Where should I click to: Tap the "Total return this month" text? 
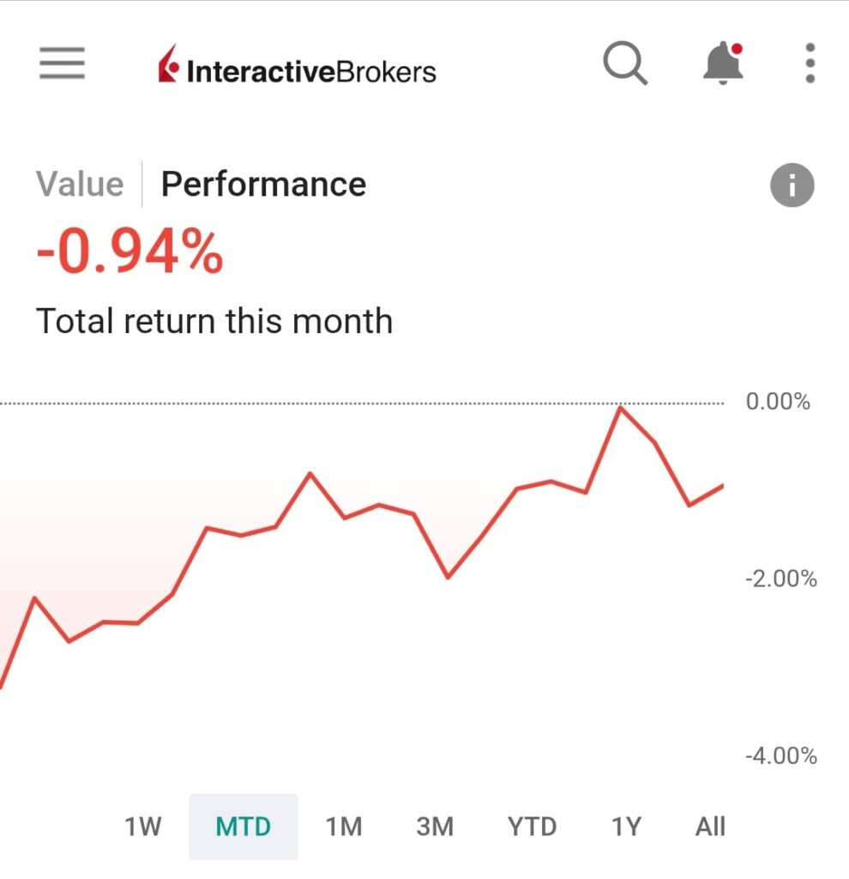[214, 322]
